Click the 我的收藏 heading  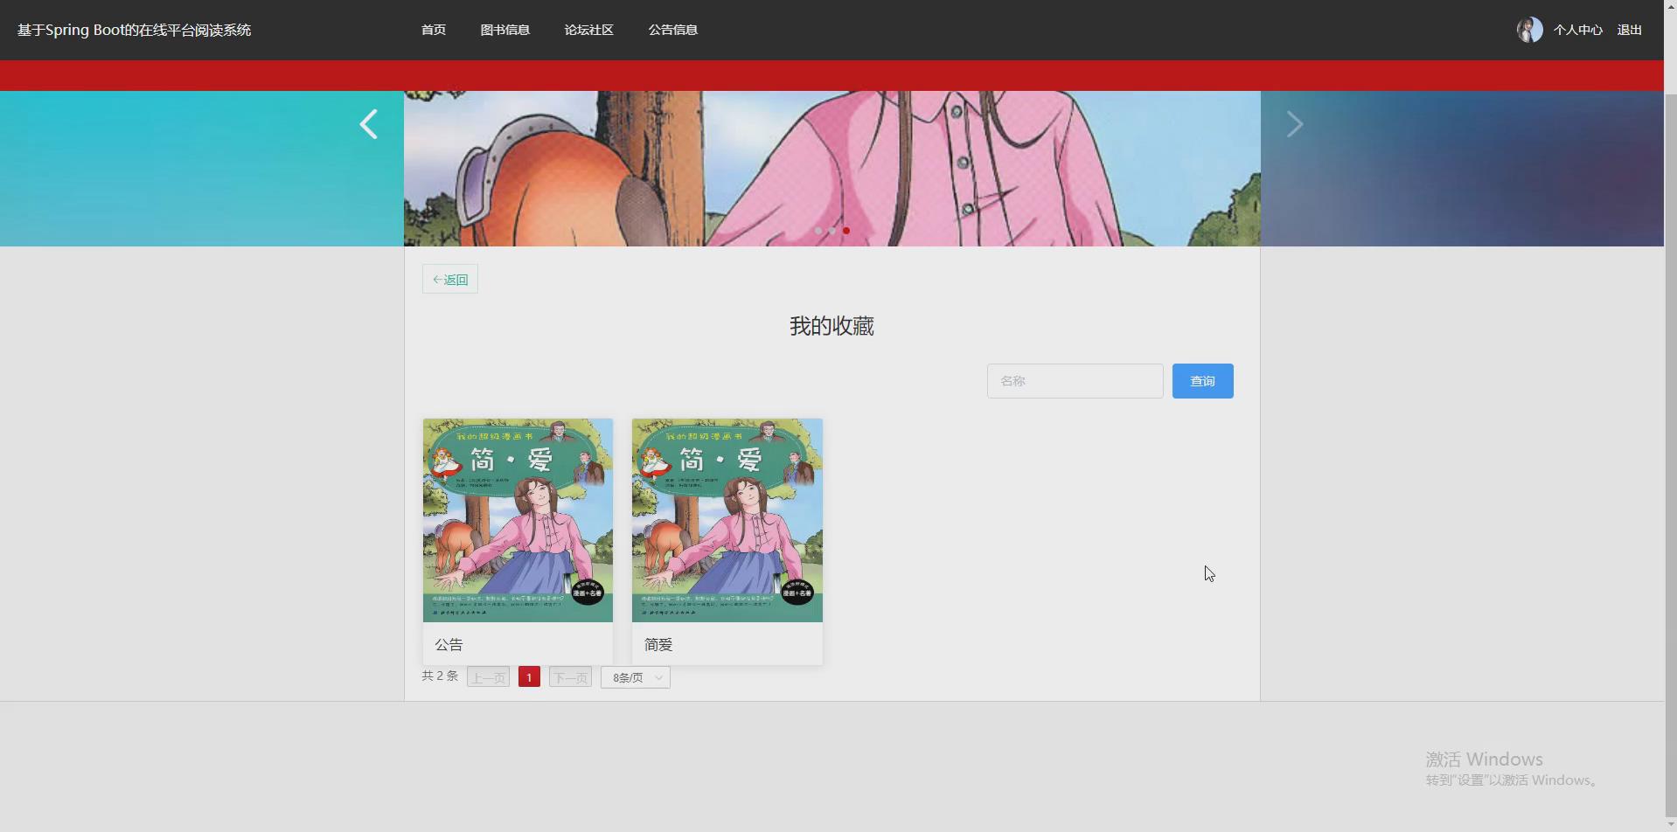point(832,326)
